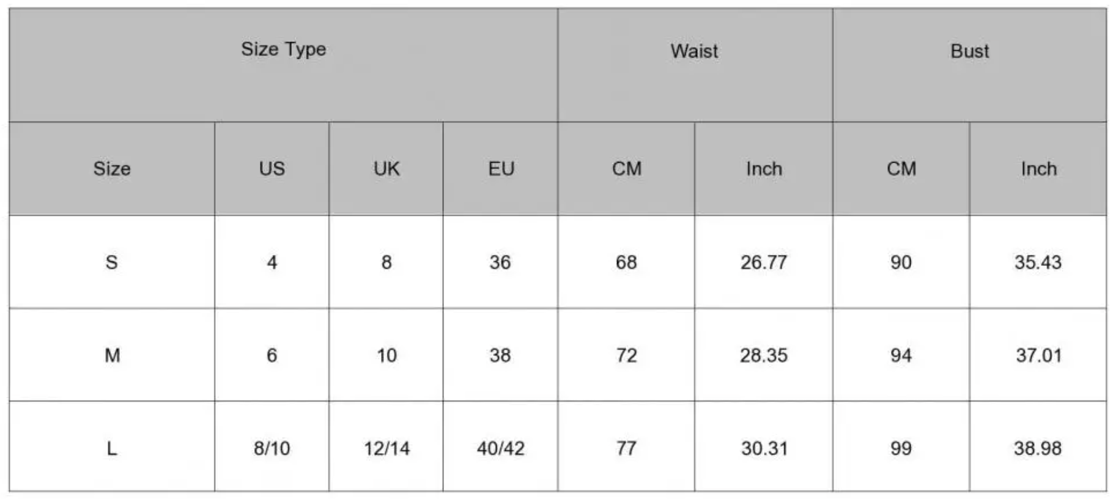The height and width of the screenshot is (499, 1113).
Task: Click the 37.01 inch bust value
Action: [1038, 355]
